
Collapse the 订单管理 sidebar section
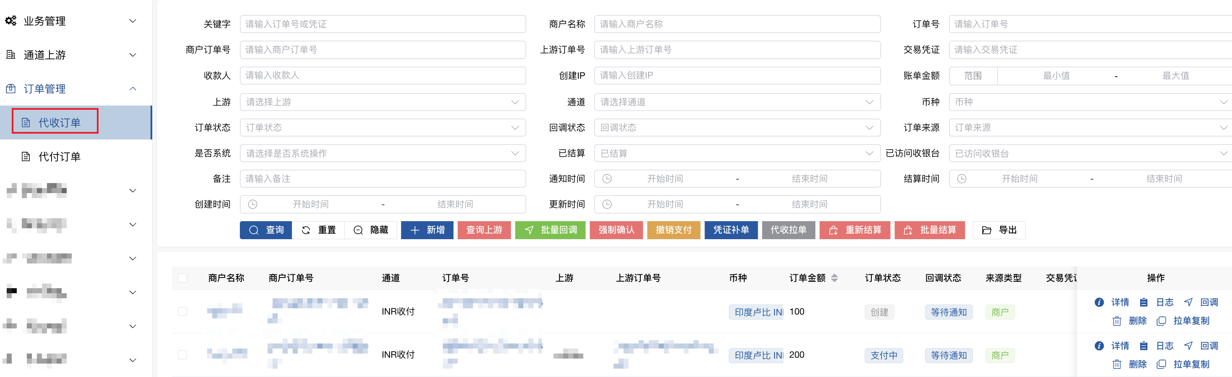[133, 89]
